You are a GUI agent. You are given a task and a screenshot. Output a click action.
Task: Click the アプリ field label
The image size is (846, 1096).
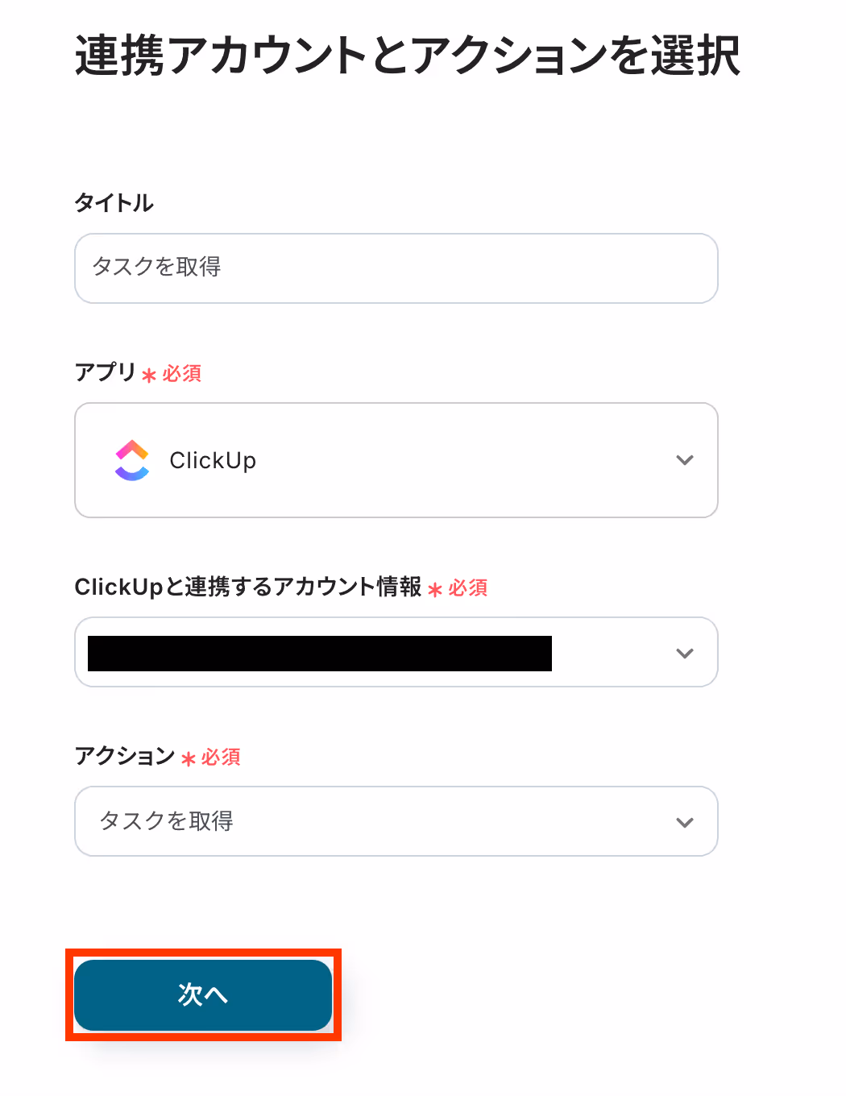106,372
